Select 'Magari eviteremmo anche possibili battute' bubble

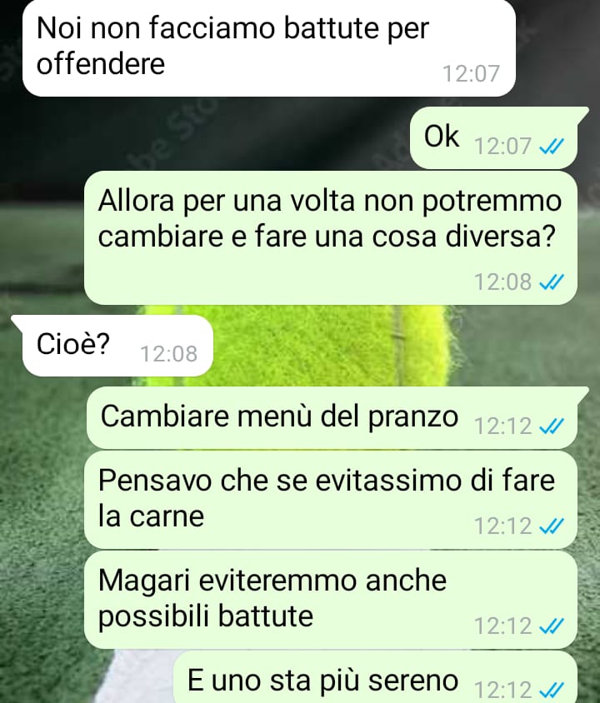pos(331,600)
